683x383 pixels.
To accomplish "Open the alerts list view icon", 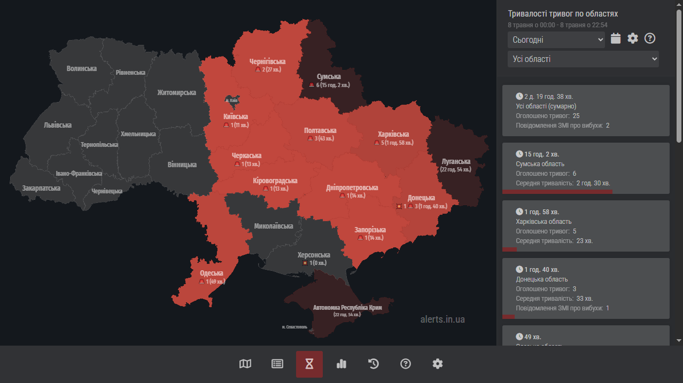I will [x=277, y=364].
